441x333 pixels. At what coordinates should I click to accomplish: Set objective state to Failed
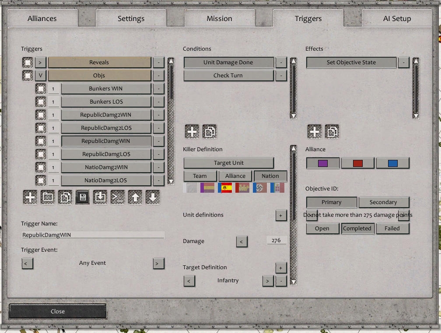[392, 229]
